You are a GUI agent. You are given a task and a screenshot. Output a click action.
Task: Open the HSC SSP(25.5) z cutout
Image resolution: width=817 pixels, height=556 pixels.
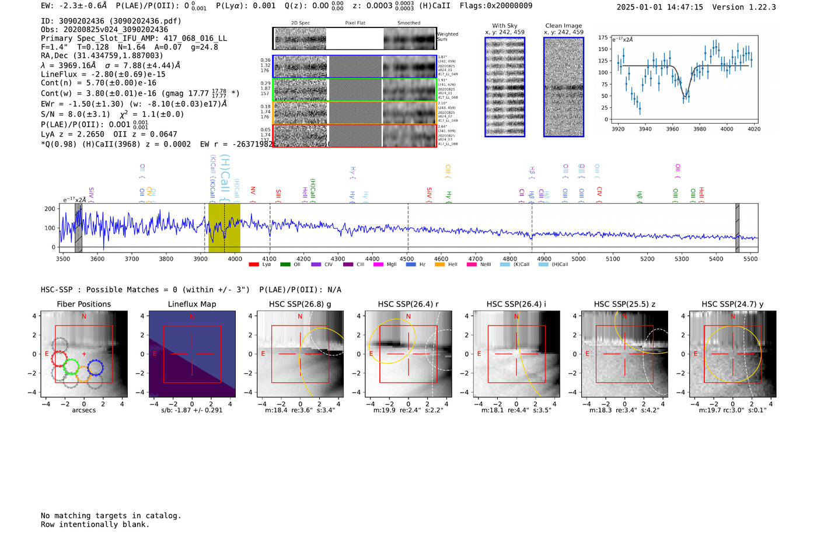click(x=624, y=354)
